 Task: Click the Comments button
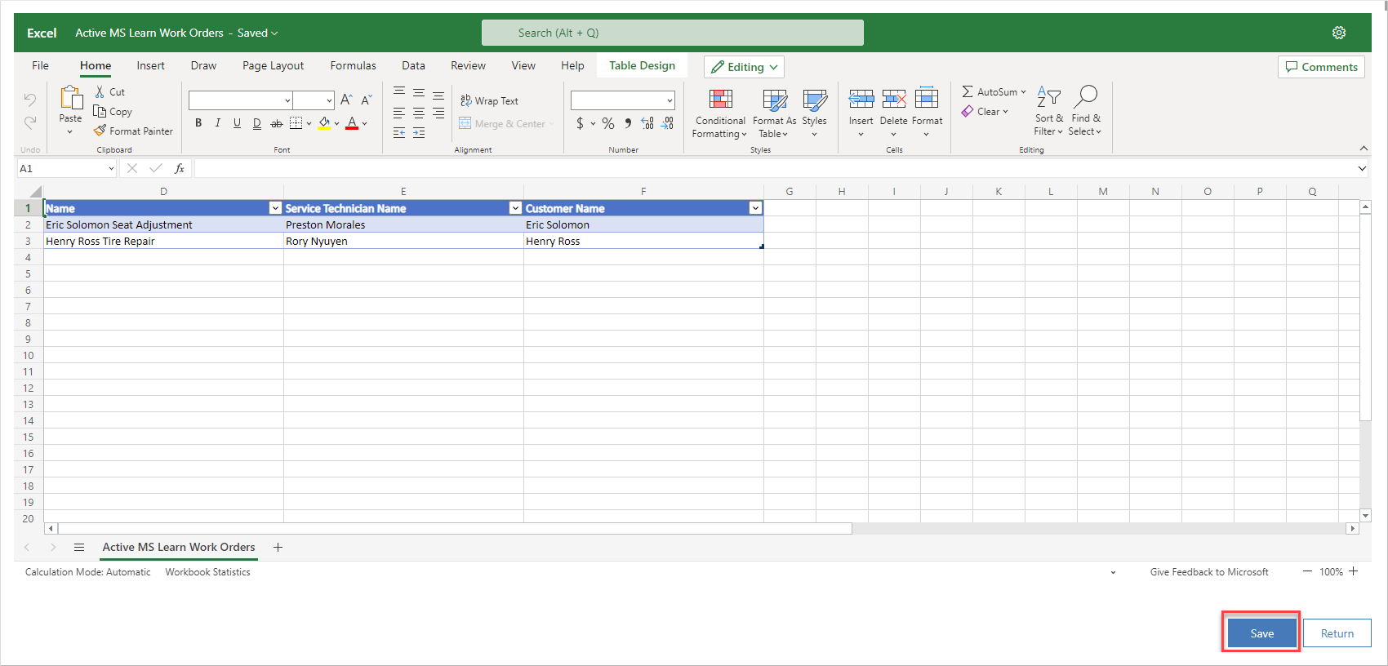pos(1322,67)
